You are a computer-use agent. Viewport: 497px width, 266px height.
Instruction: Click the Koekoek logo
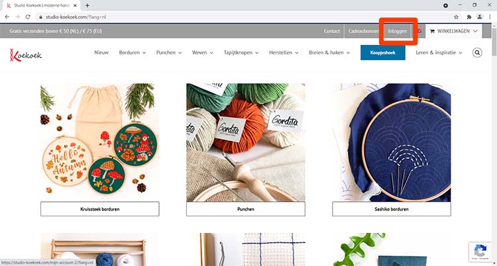pyautogui.click(x=26, y=55)
